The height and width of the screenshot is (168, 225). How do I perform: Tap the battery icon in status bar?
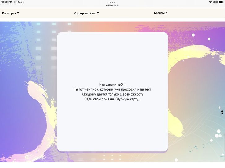(221, 2)
